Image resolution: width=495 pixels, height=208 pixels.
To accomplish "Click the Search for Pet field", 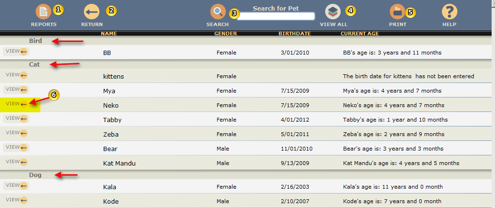I will click(275, 16).
